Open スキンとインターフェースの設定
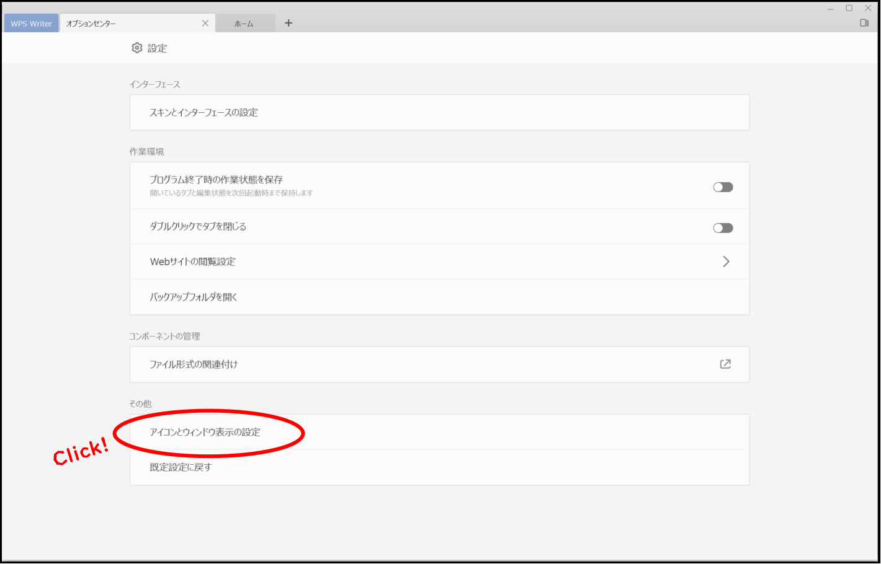This screenshot has width=881, height=564. (x=439, y=112)
